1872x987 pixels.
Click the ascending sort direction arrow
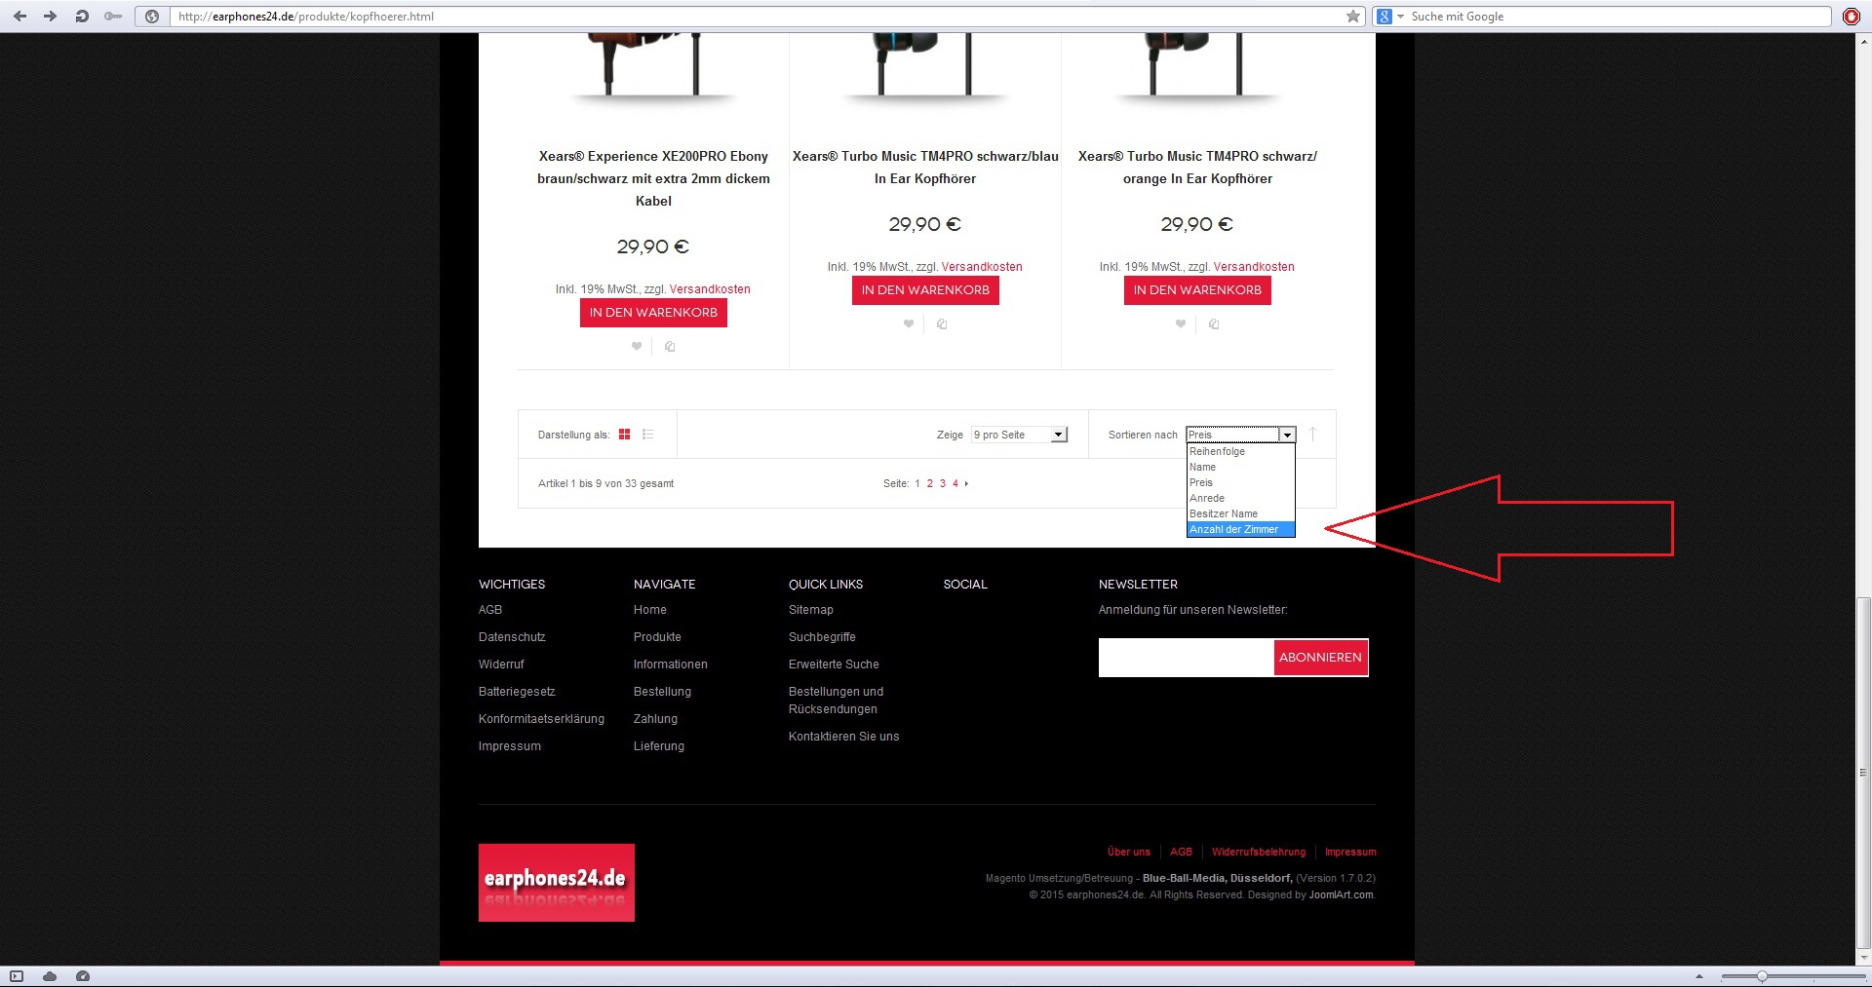click(1312, 435)
